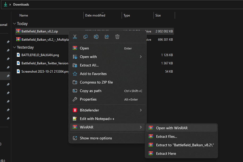Expand the Bitdefender submenu chevron

click(141, 110)
